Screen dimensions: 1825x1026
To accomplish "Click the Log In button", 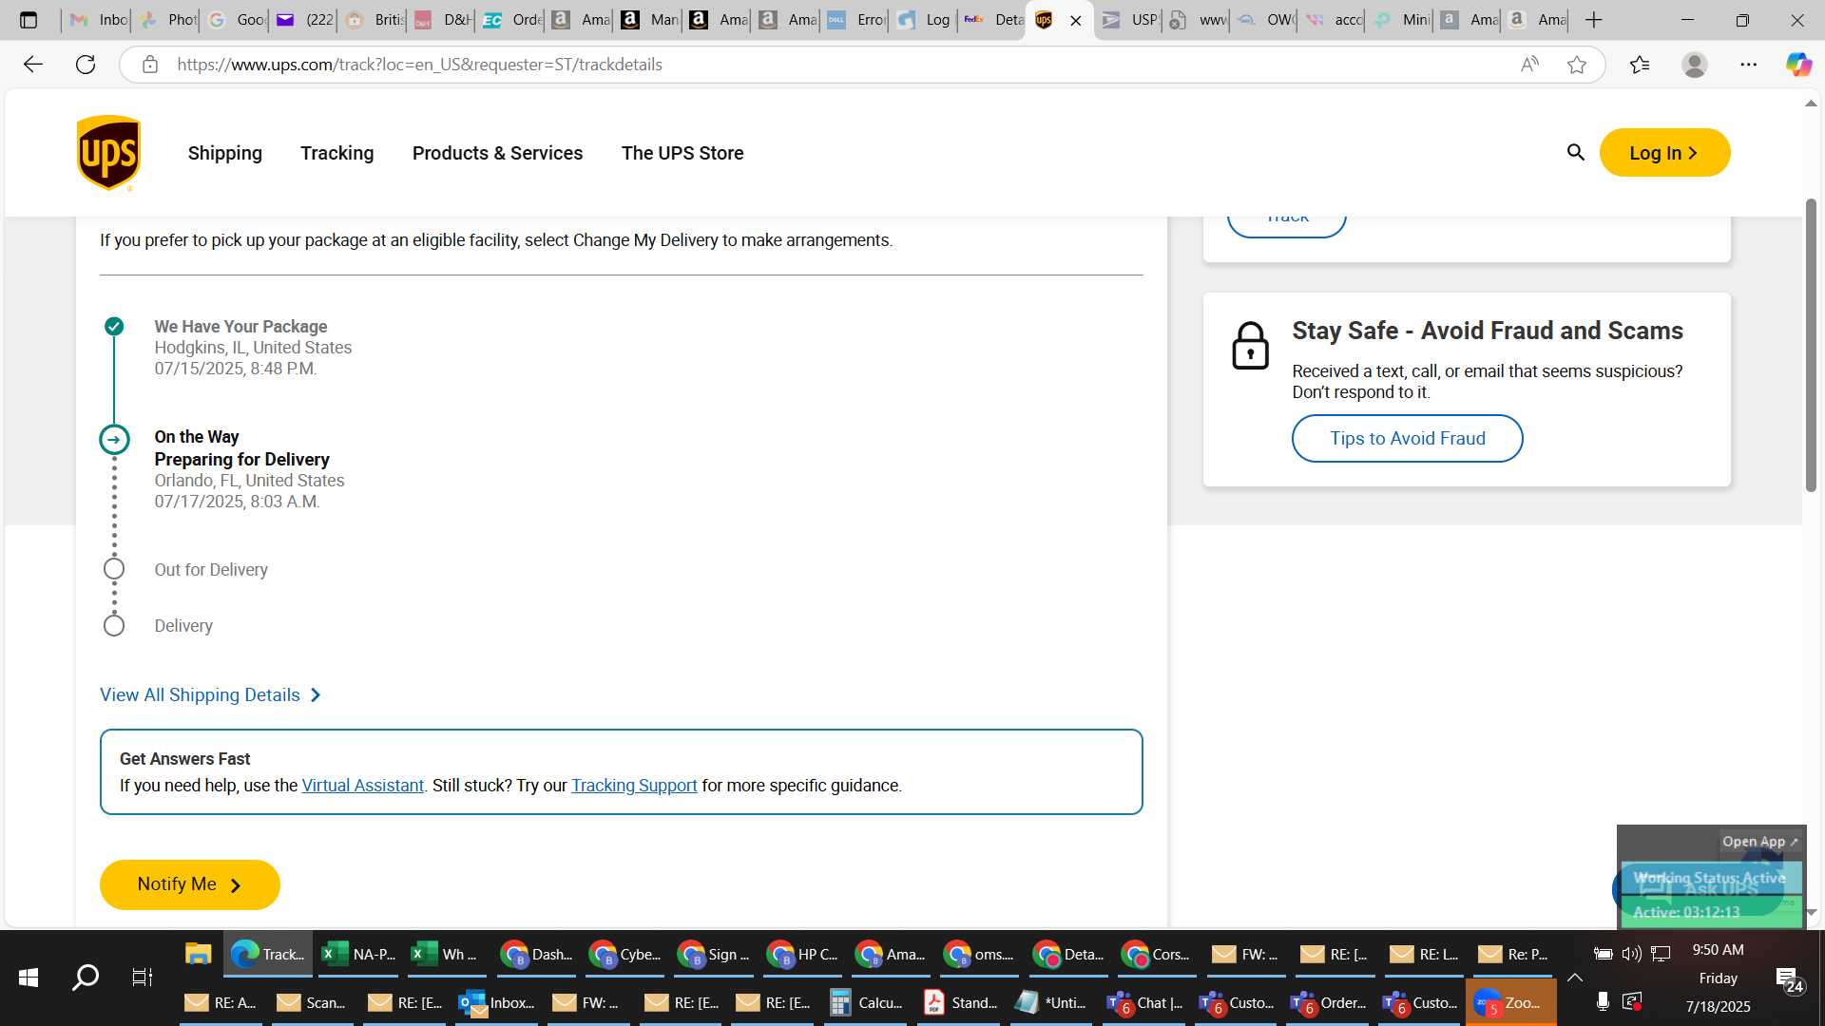I will point(1664,153).
